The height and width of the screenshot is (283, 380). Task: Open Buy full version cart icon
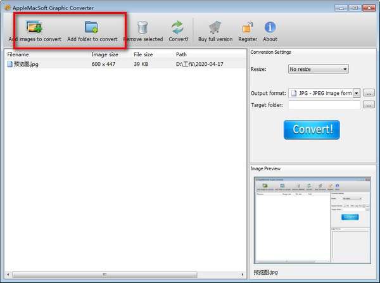215,27
